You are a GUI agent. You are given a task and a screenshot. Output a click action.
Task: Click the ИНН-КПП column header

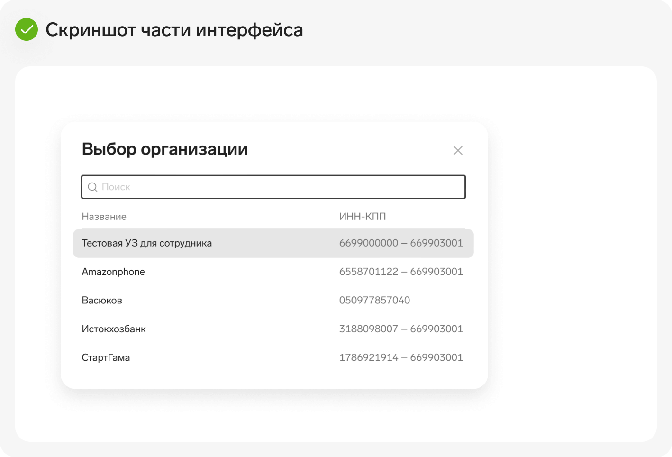coord(363,217)
